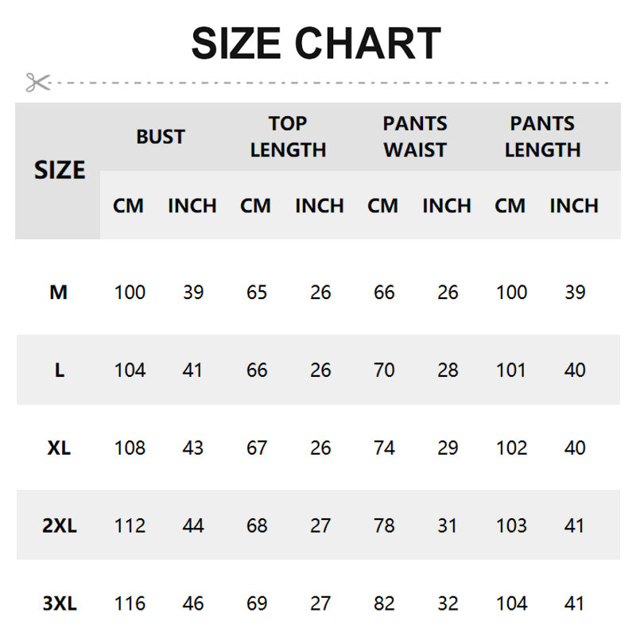Click the PANTS WAIST header

coord(415,137)
